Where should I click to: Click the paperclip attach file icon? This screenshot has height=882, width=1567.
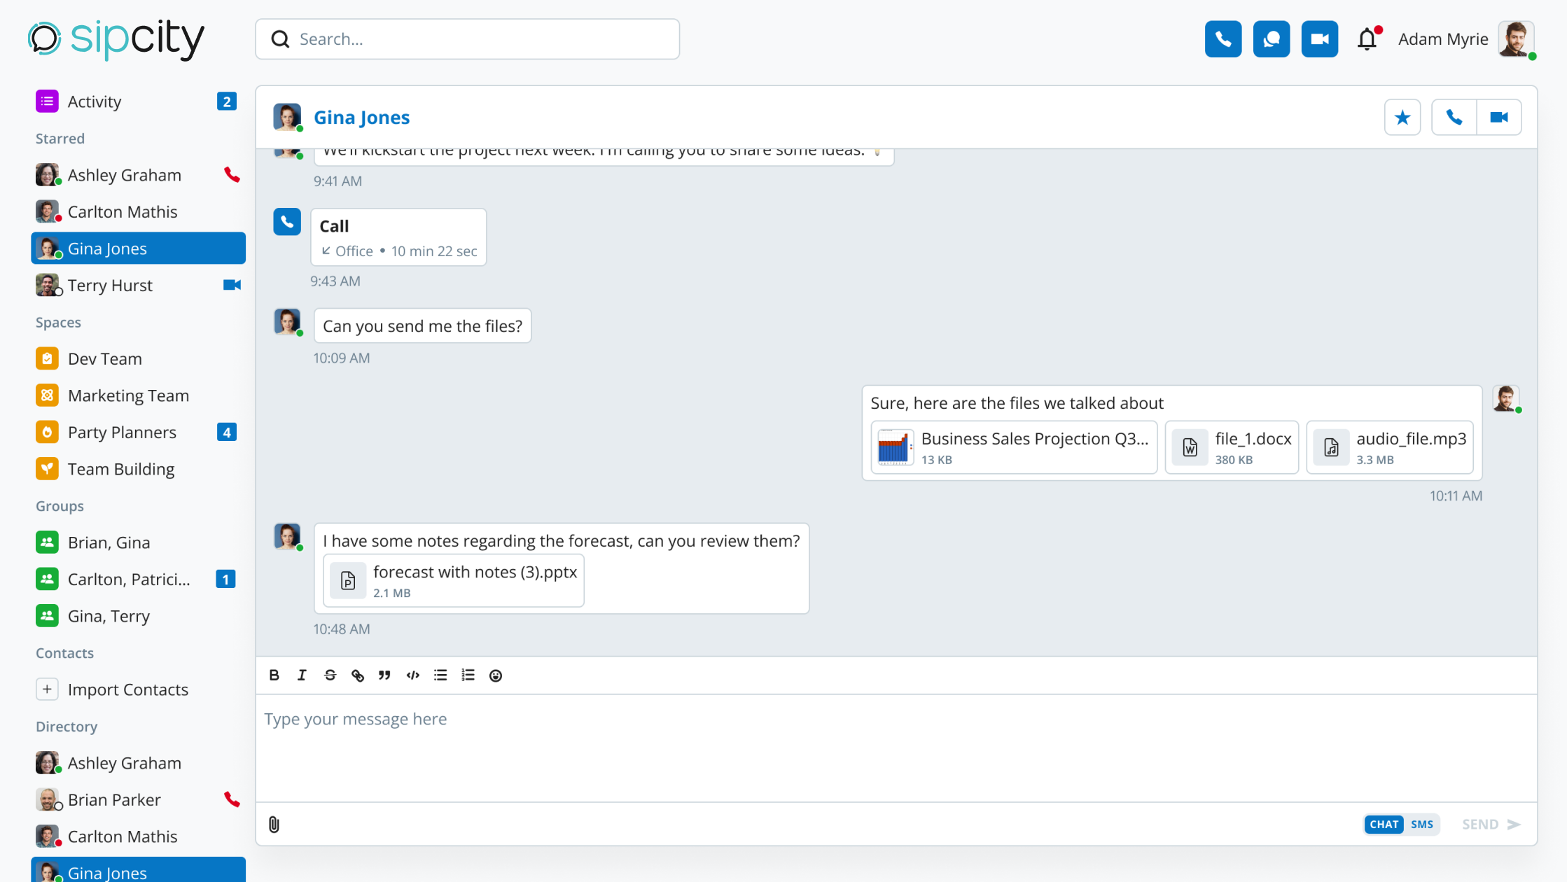click(x=274, y=824)
